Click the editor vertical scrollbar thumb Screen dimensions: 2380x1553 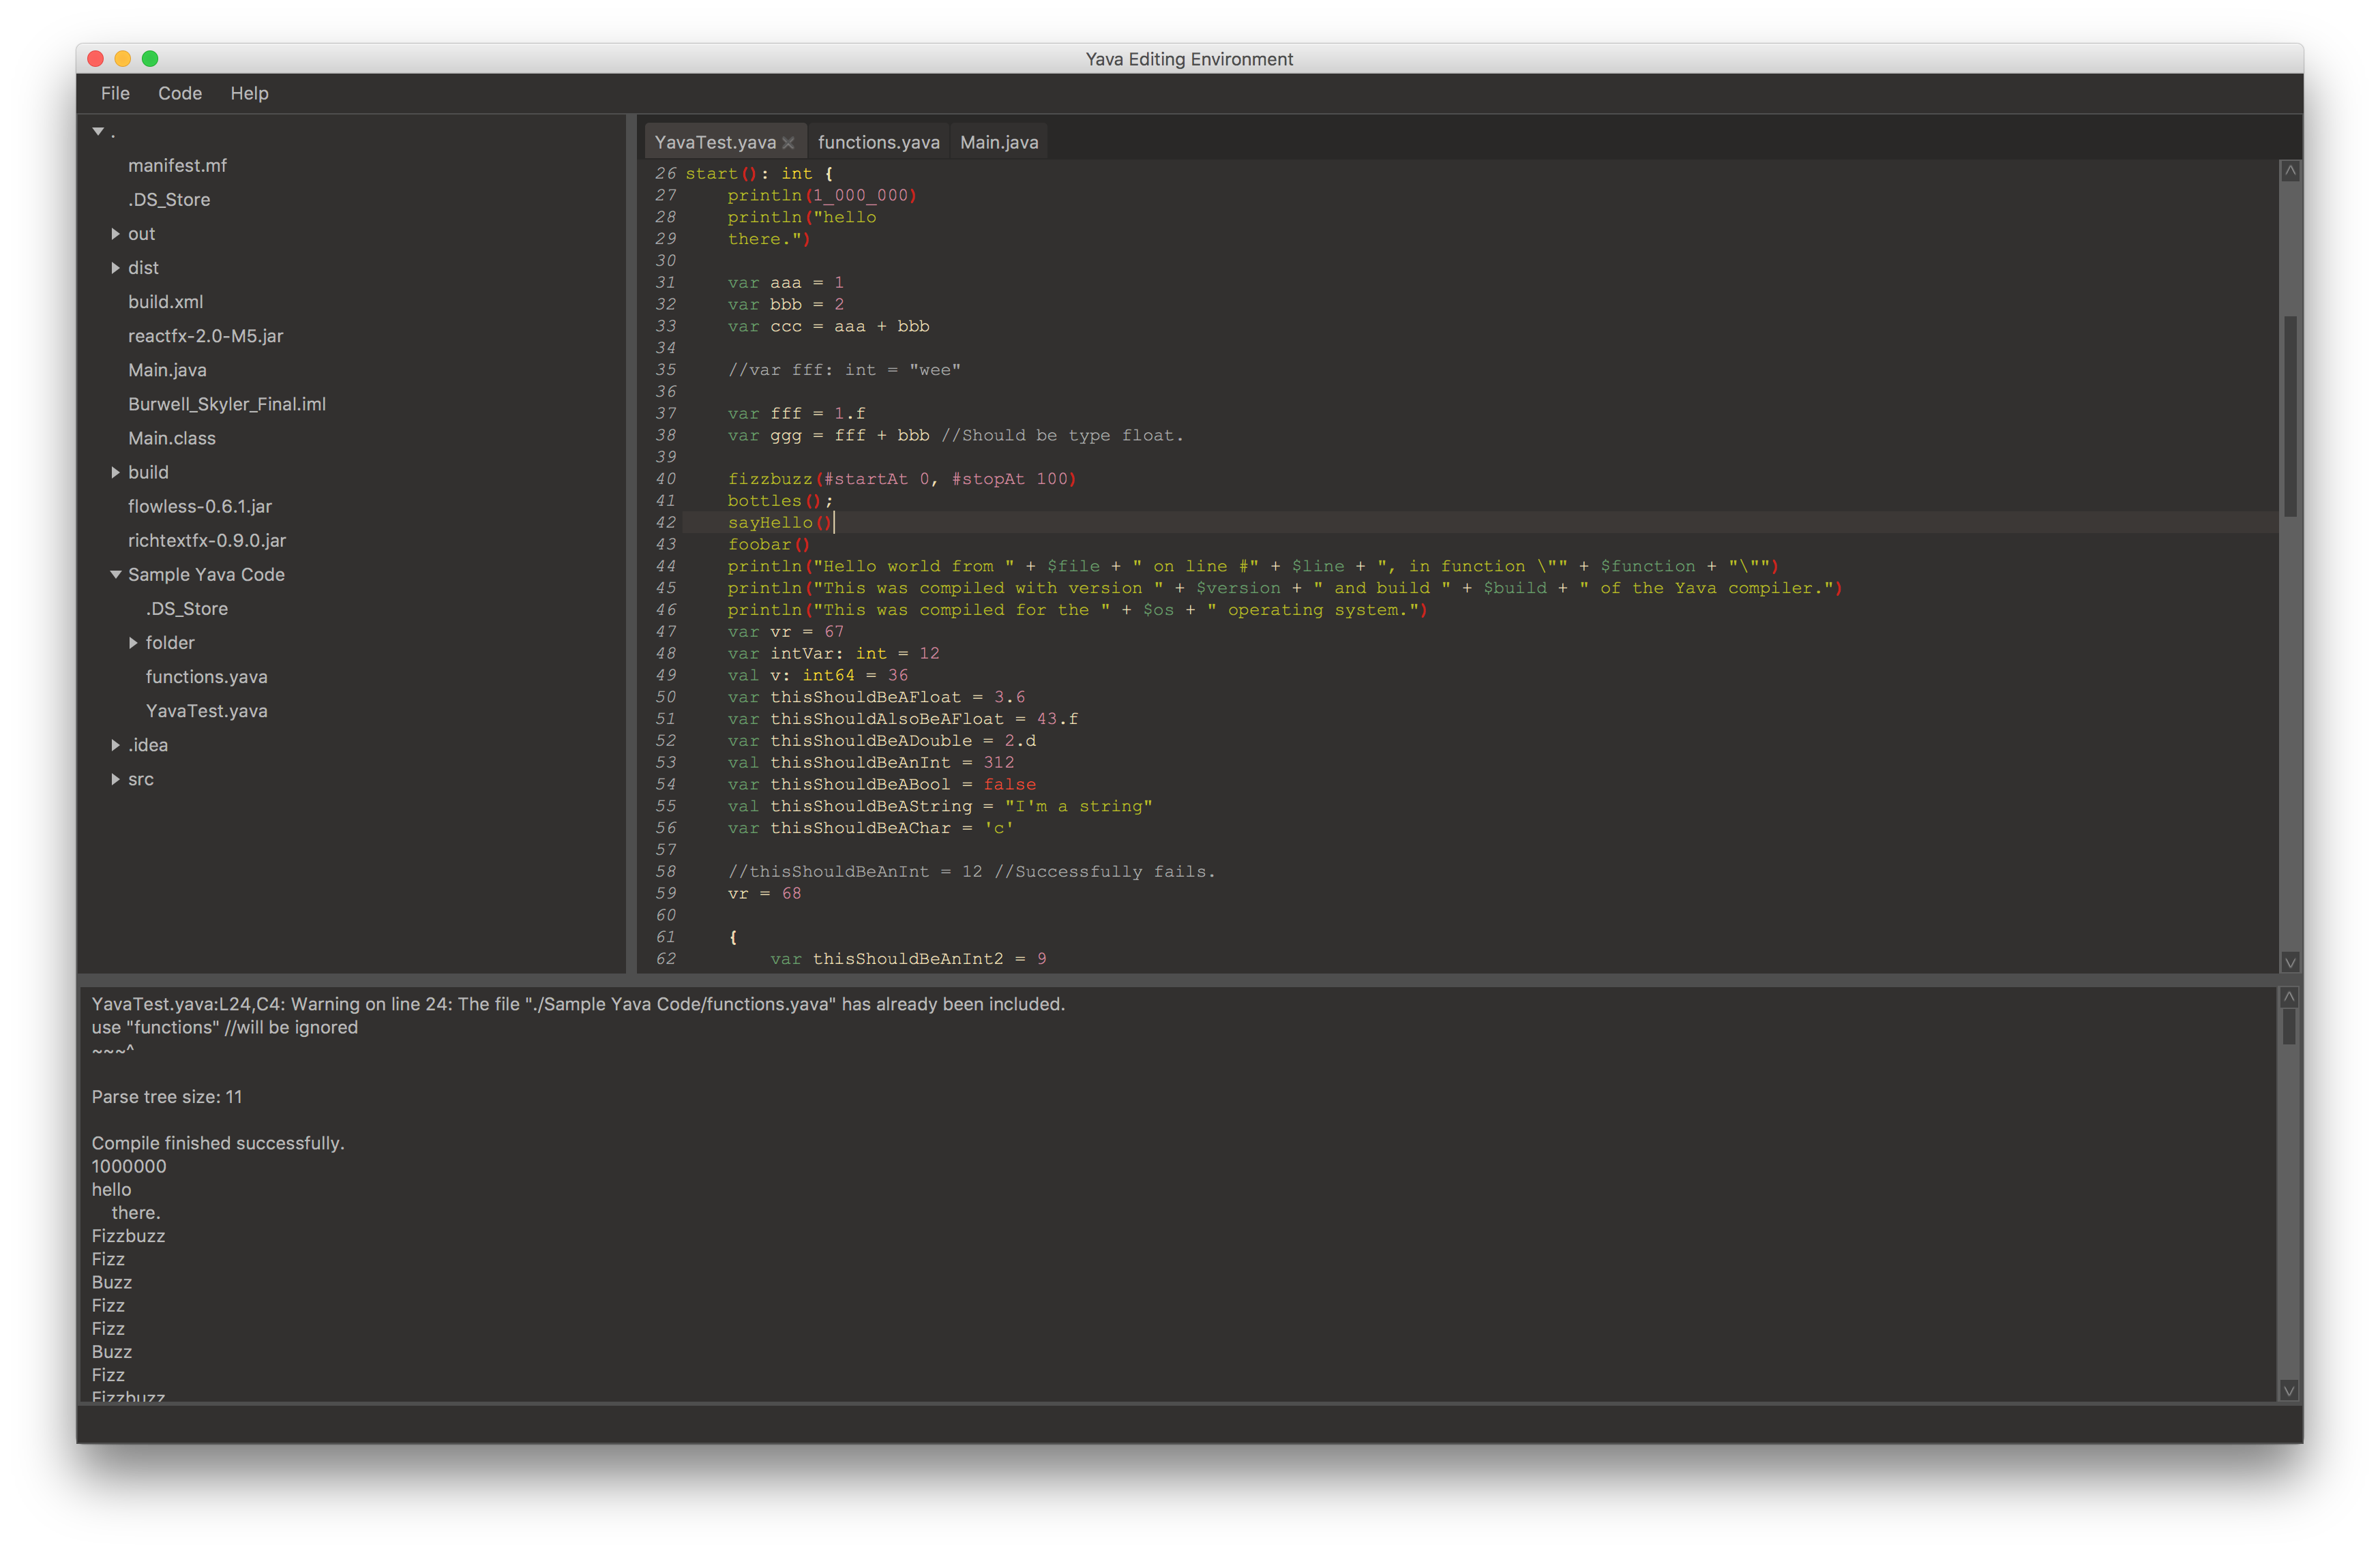tap(2290, 416)
